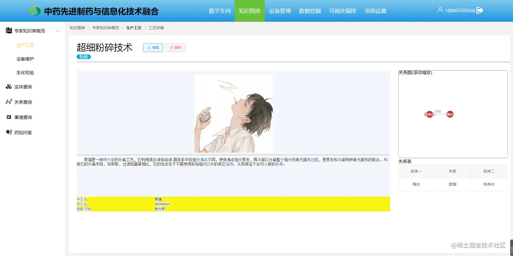Click the 粉碎 tag badge
The height and width of the screenshot is (256, 513).
(x=84, y=57)
